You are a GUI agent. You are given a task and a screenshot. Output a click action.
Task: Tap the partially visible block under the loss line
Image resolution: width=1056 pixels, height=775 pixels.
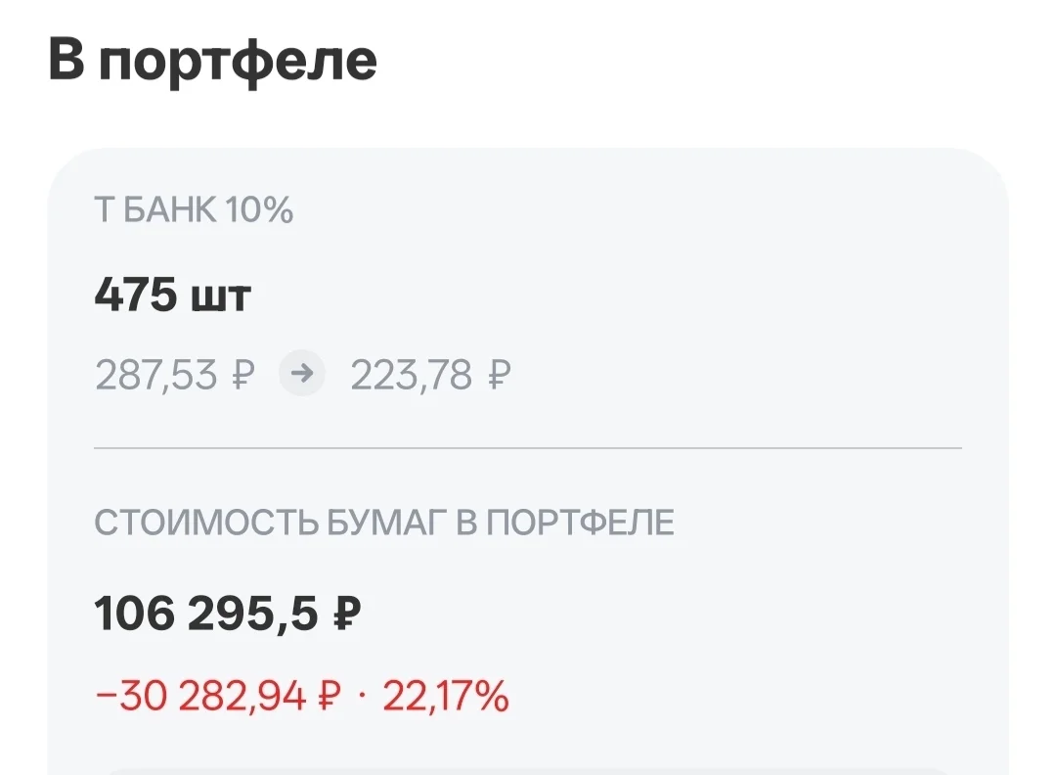528,771
